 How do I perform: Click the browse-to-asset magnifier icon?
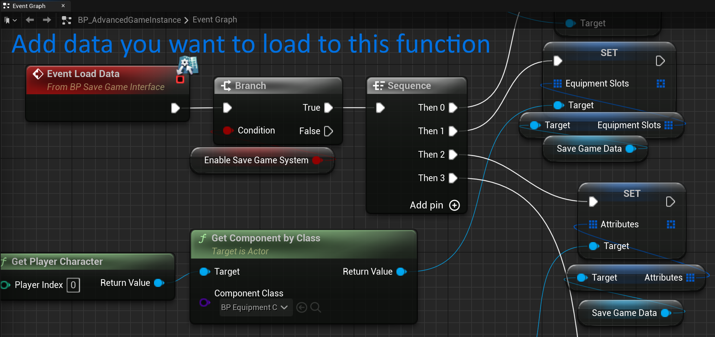click(315, 308)
